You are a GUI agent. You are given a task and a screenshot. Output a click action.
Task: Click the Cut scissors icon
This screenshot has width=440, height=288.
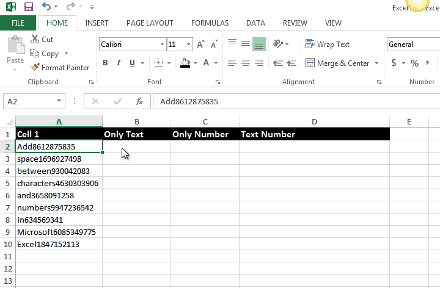point(34,40)
